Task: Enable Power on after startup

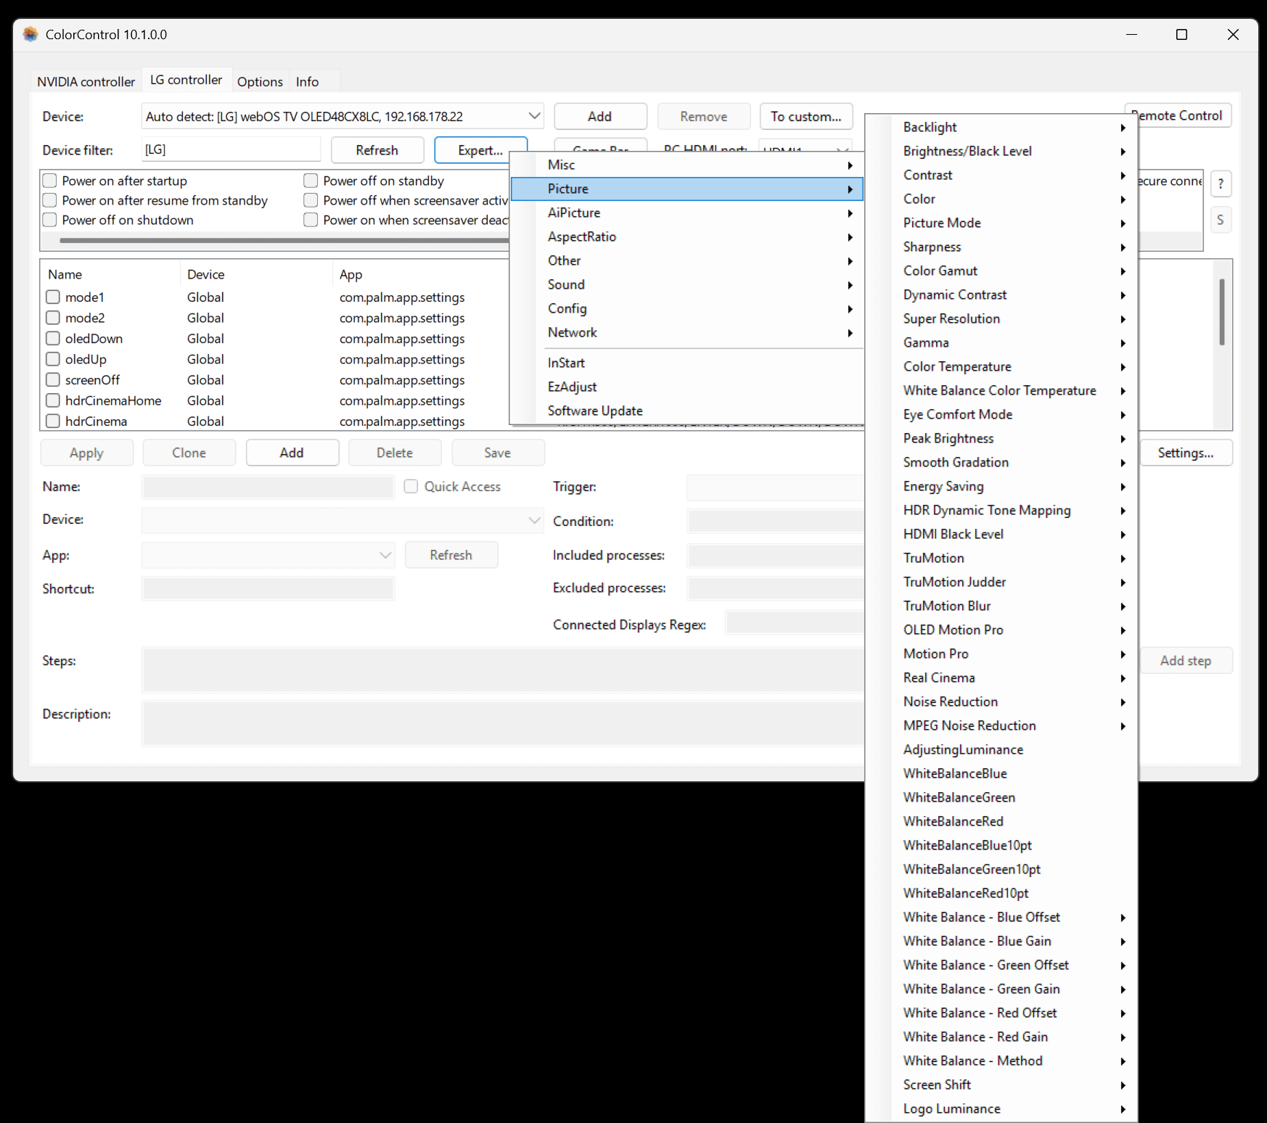Action: tap(50, 181)
